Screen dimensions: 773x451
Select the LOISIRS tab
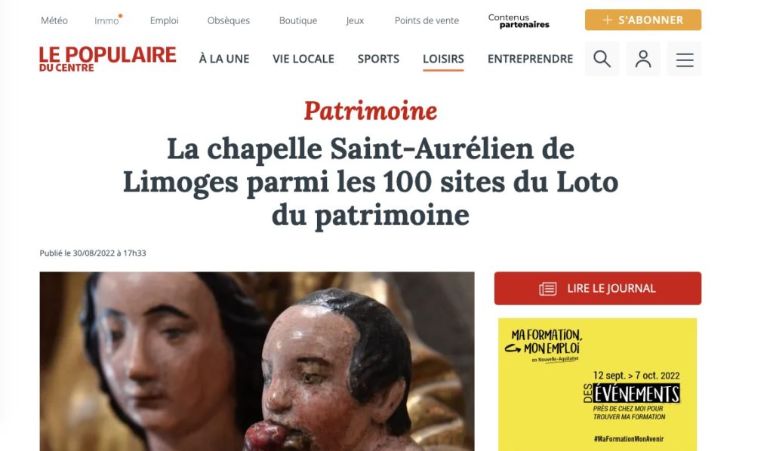coord(443,59)
